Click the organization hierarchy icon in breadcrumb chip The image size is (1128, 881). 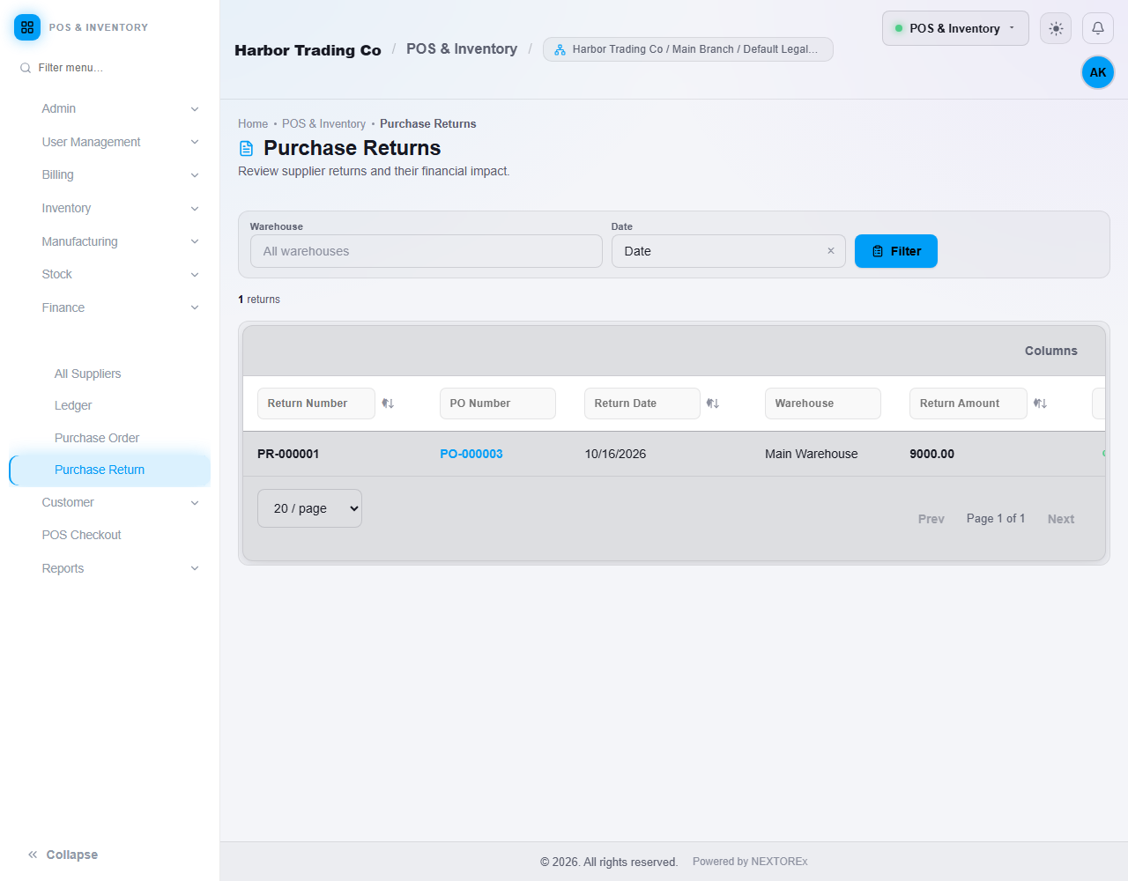pos(560,49)
